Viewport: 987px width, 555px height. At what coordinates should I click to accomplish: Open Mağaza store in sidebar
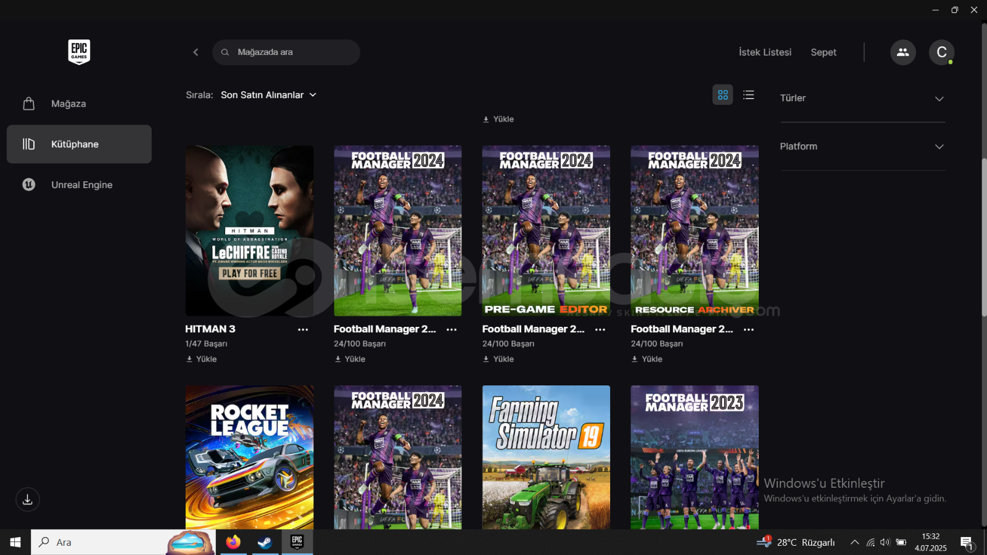(x=79, y=104)
